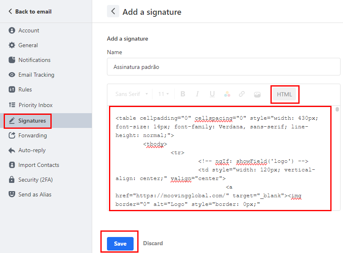Toggle bold formatting in editor toolbar
This screenshot has width=343, height=253.
click(183, 94)
